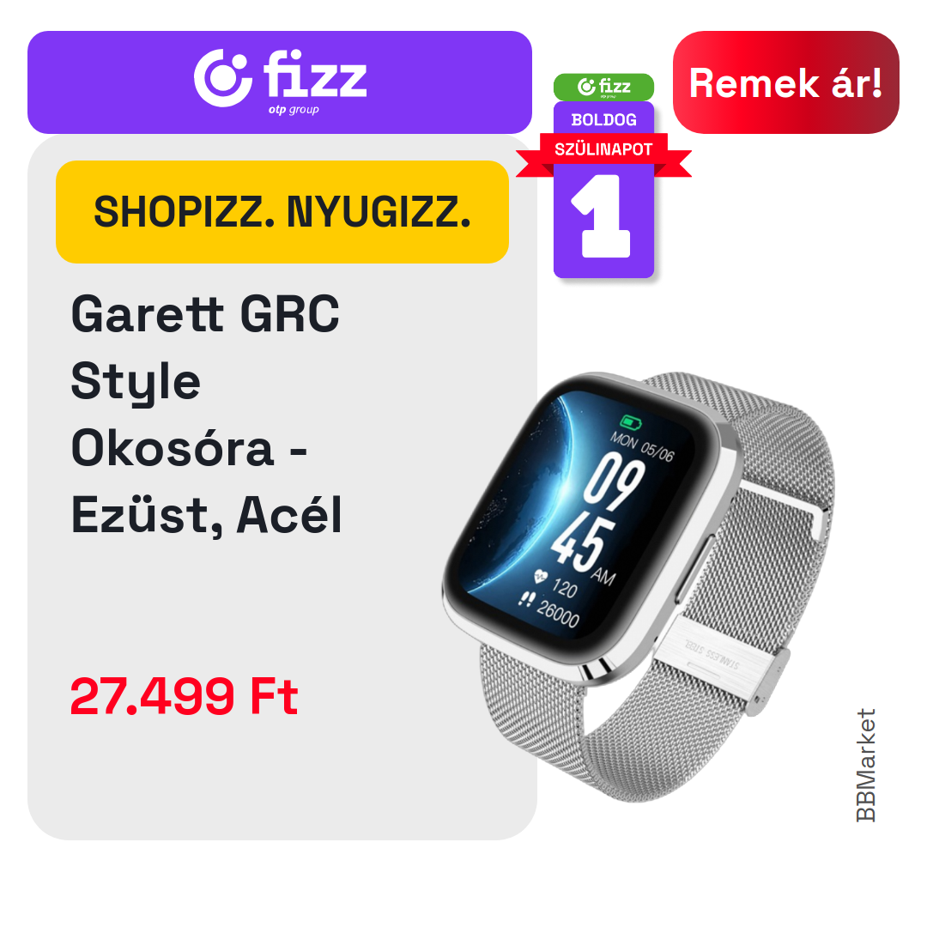
Task: Click the green fizz badge logo
Action: pyautogui.click(x=603, y=87)
